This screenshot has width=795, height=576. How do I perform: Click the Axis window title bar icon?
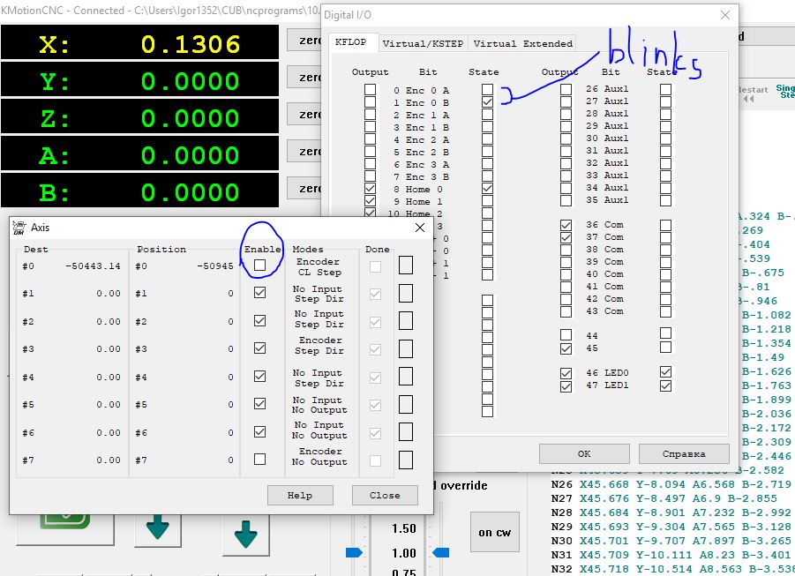19,228
